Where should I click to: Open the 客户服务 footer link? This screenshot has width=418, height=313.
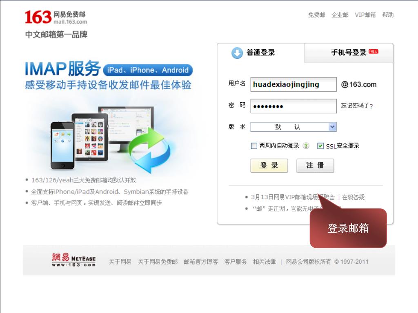point(236,262)
